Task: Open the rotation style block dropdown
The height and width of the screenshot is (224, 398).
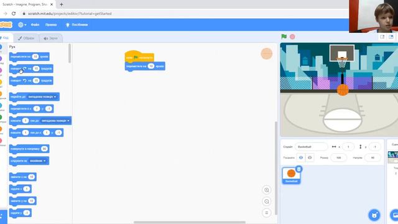Action: tap(37, 161)
